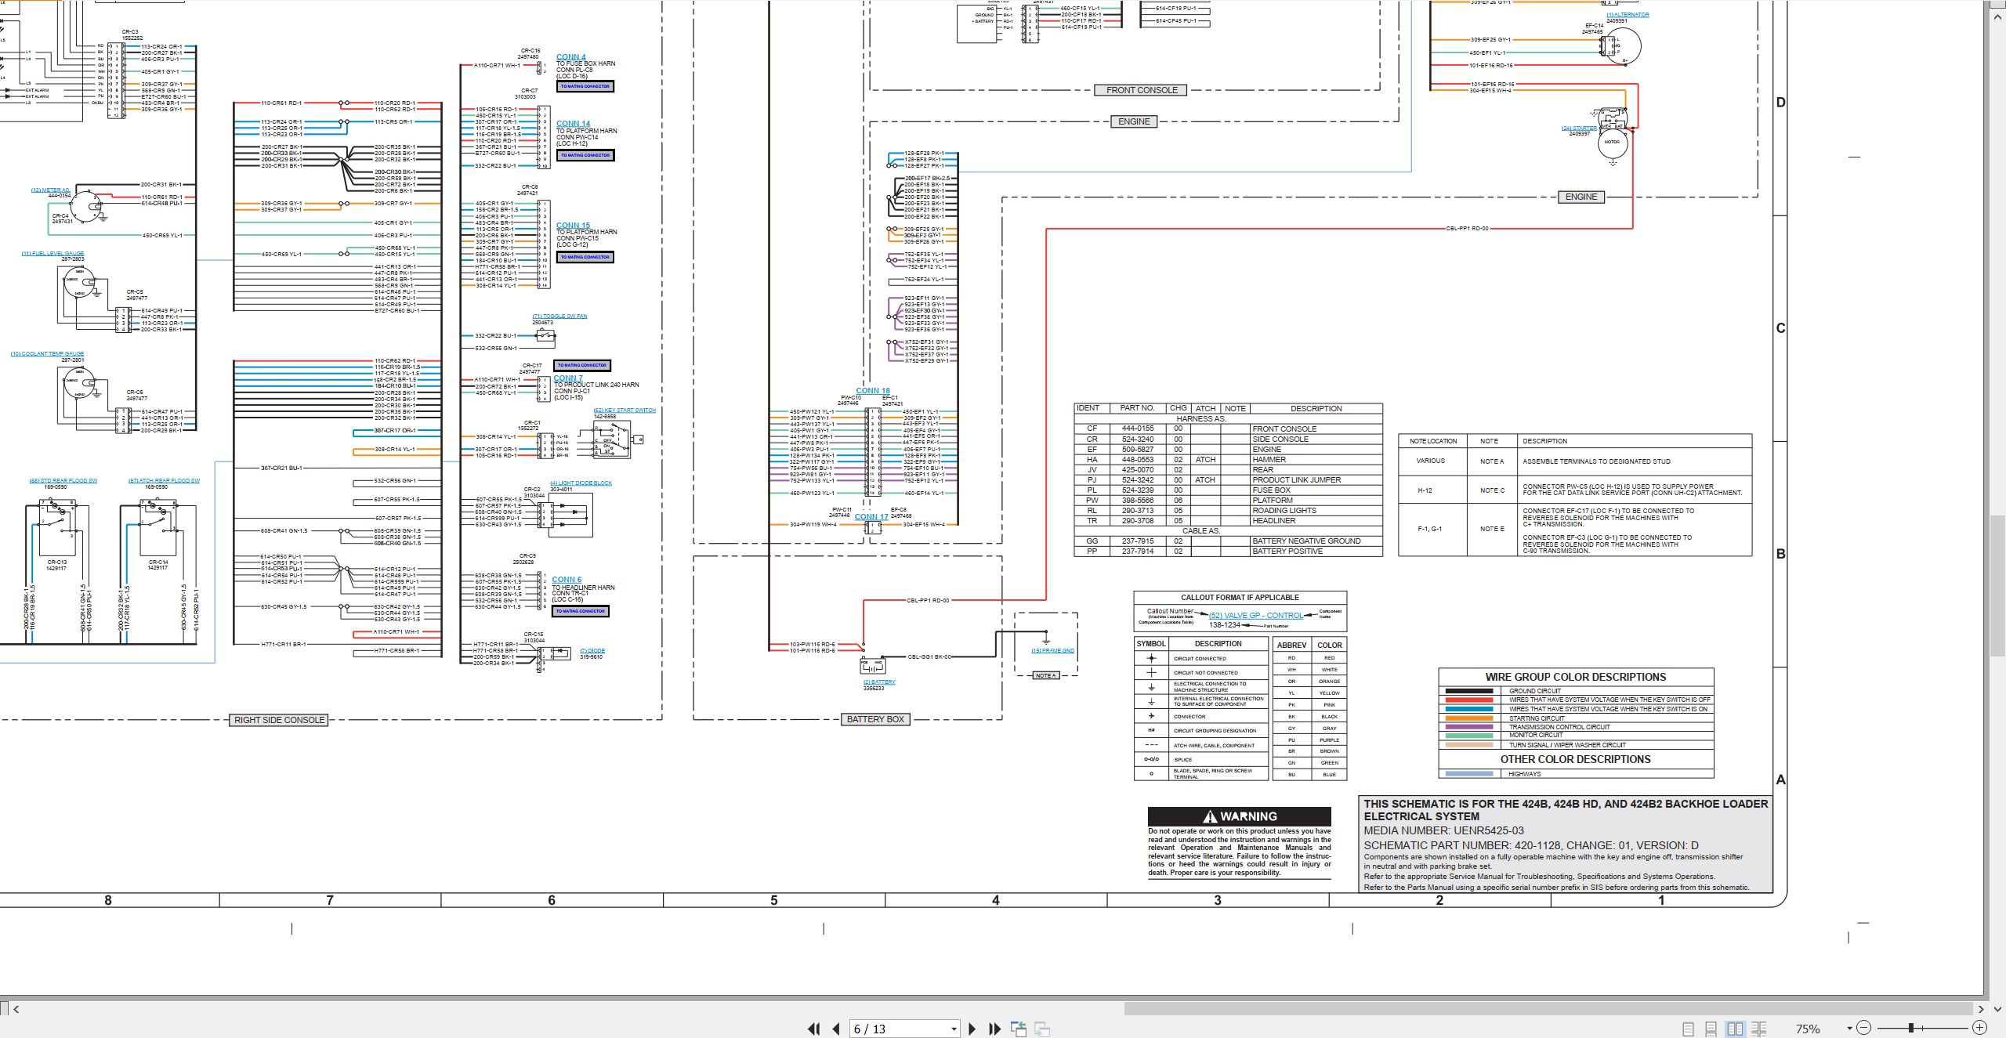Switch to single page view layout
This screenshot has height=1038, width=2006.
[1688, 1029]
